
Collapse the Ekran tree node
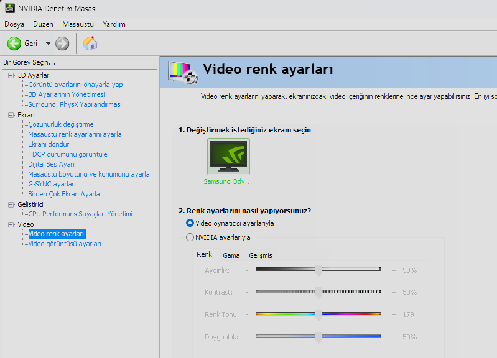[11, 115]
